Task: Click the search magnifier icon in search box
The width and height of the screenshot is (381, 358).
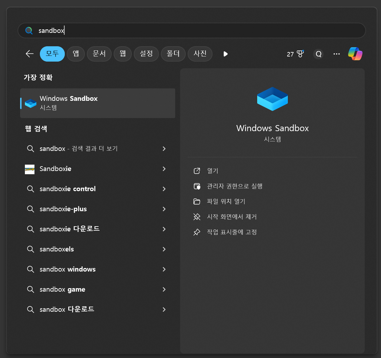Action: pos(29,30)
